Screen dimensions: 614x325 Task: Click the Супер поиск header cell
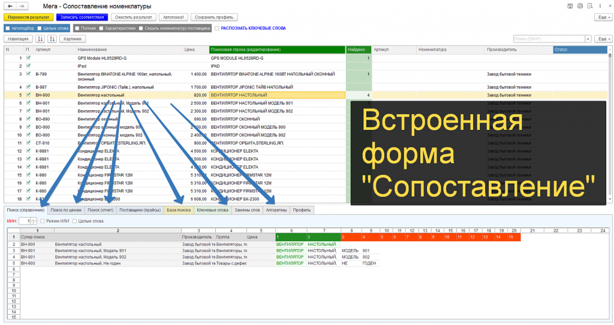click(37, 237)
